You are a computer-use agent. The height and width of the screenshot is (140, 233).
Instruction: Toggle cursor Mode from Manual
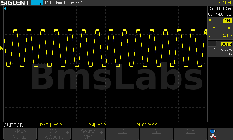20,134
